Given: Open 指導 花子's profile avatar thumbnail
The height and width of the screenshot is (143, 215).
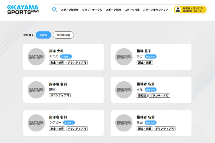Looking at the screenshot, I should [124, 57].
